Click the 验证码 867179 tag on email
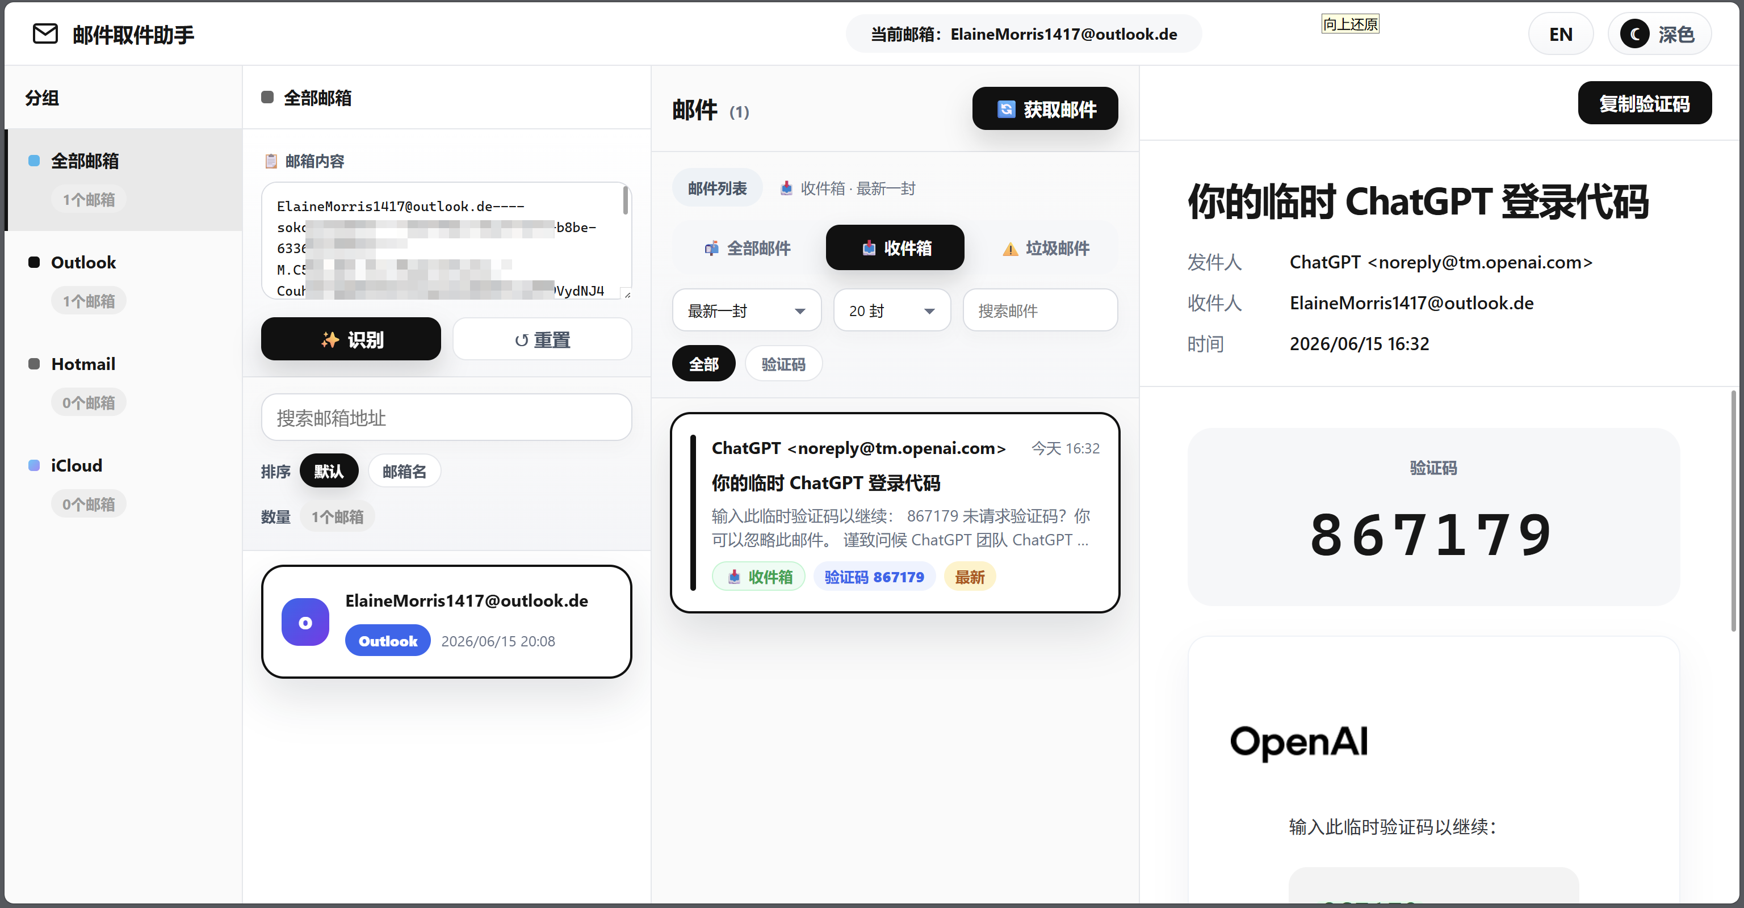The width and height of the screenshot is (1744, 908). point(874,577)
